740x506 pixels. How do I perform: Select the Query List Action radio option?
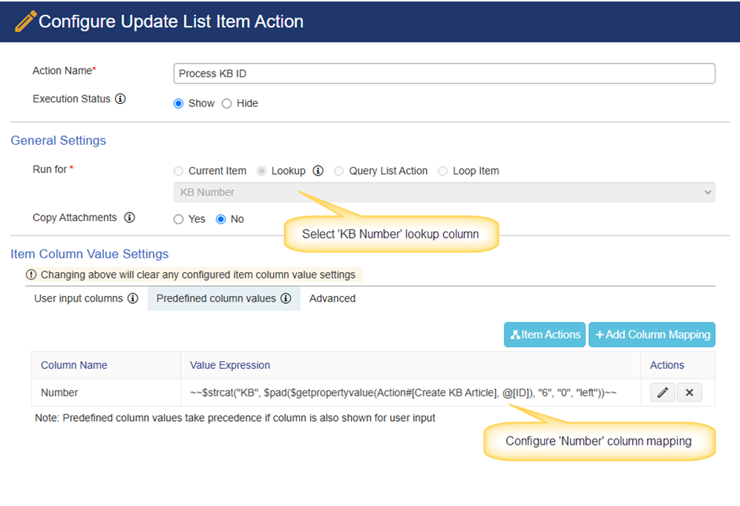point(339,171)
